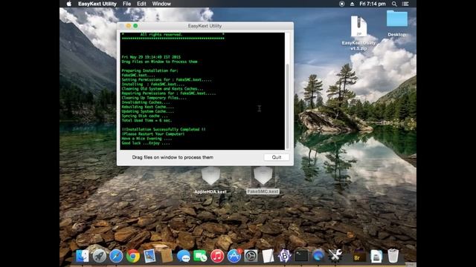Viewport: 476px width, 267px height.
Task: Select the Desktop folder icon
Action: click(396, 23)
